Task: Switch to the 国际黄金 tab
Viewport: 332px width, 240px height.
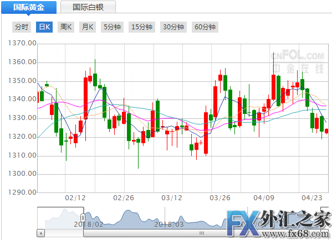Action: pos(29,7)
